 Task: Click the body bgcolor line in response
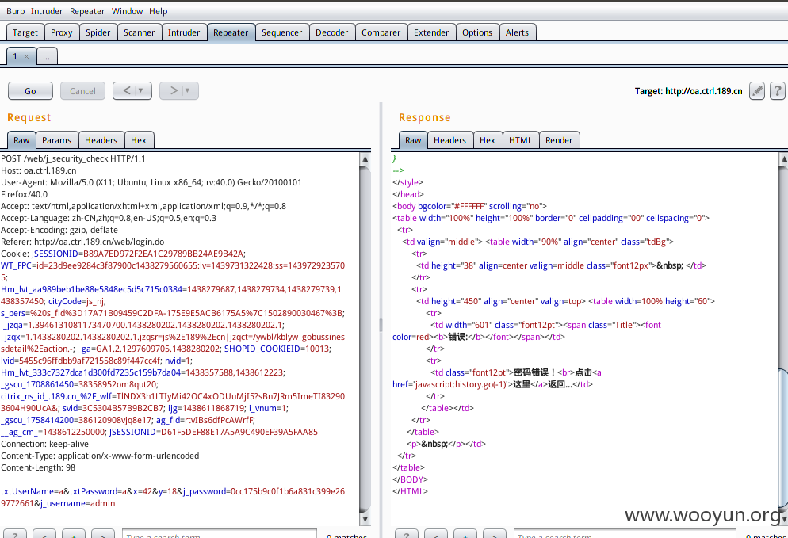pos(470,206)
